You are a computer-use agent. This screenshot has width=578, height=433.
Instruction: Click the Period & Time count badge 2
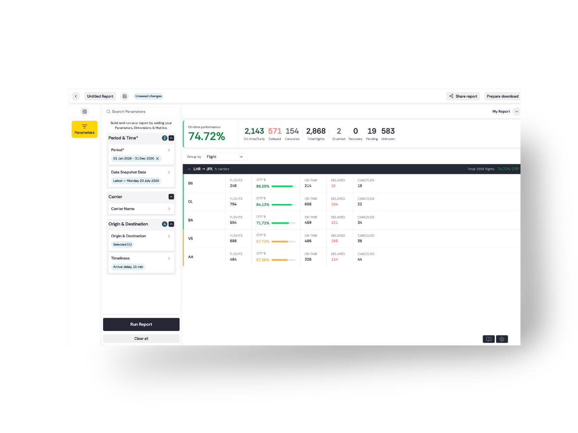[164, 138]
